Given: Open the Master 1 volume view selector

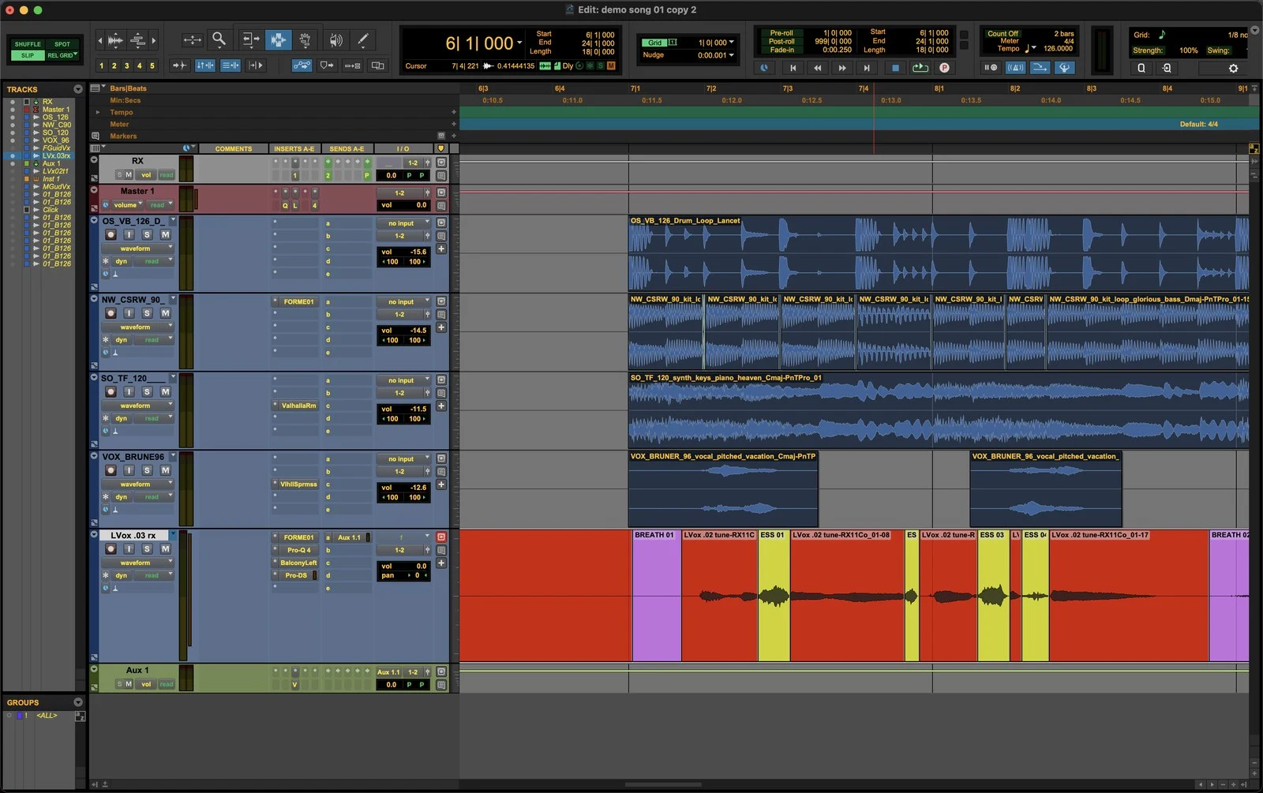Looking at the screenshot, I should pyautogui.click(x=128, y=205).
